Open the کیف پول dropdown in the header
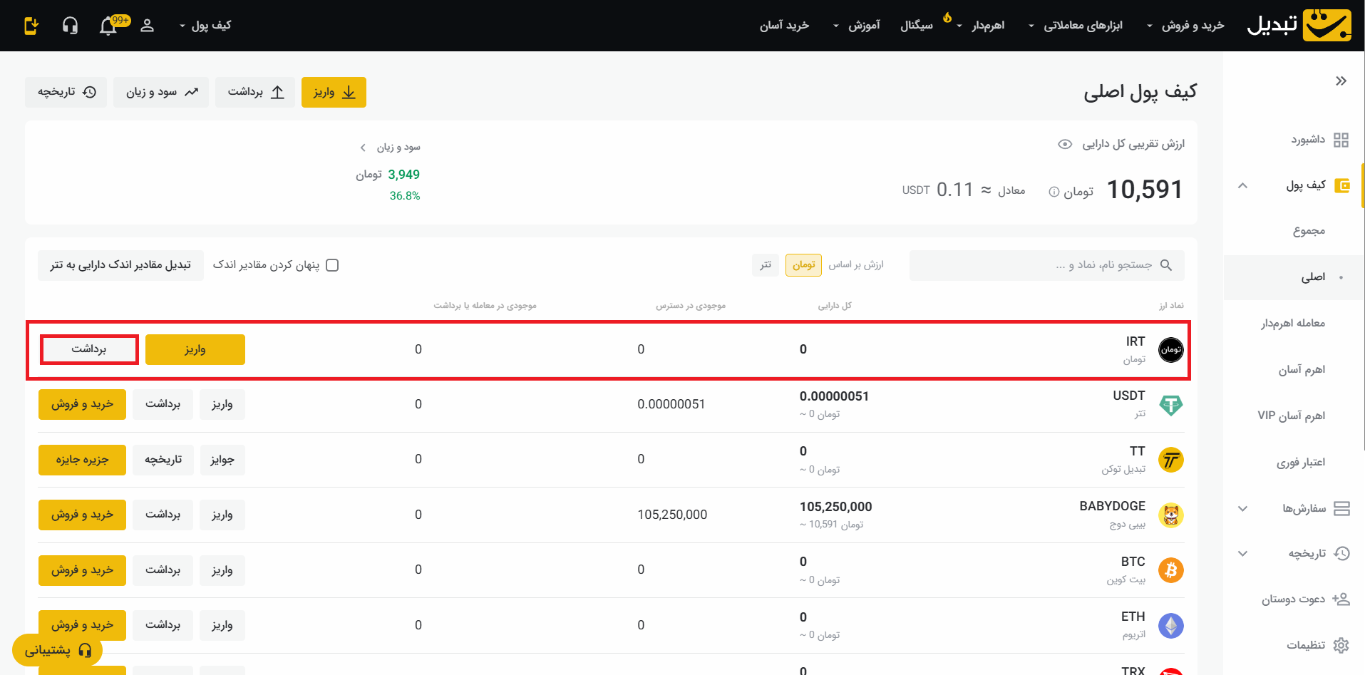 coord(205,26)
